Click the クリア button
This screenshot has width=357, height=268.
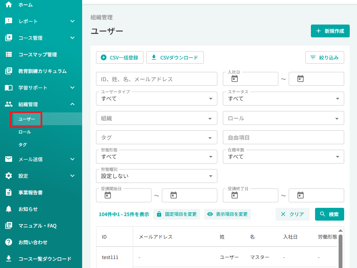(x=292, y=214)
